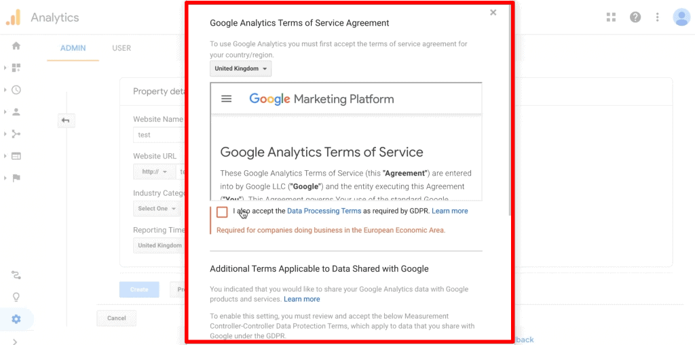The height and width of the screenshot is (345, 695).
Task: Switch to the ADMIN tab
Action: pos(73,48)
